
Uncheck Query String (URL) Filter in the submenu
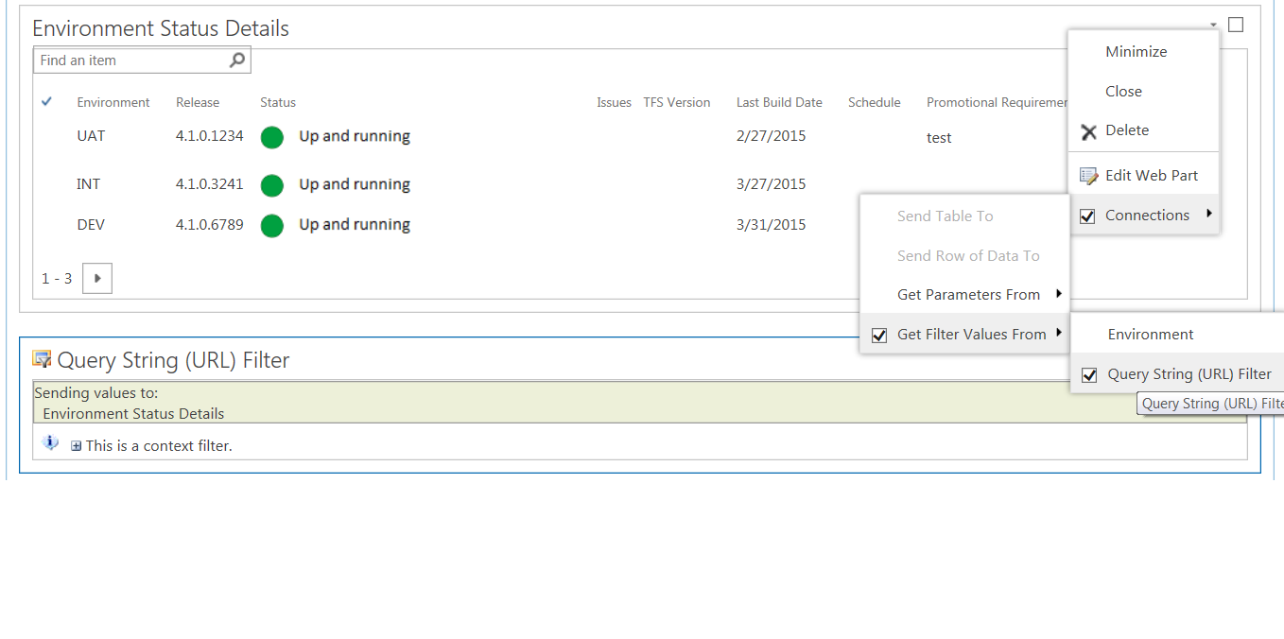pos(1087,373)
